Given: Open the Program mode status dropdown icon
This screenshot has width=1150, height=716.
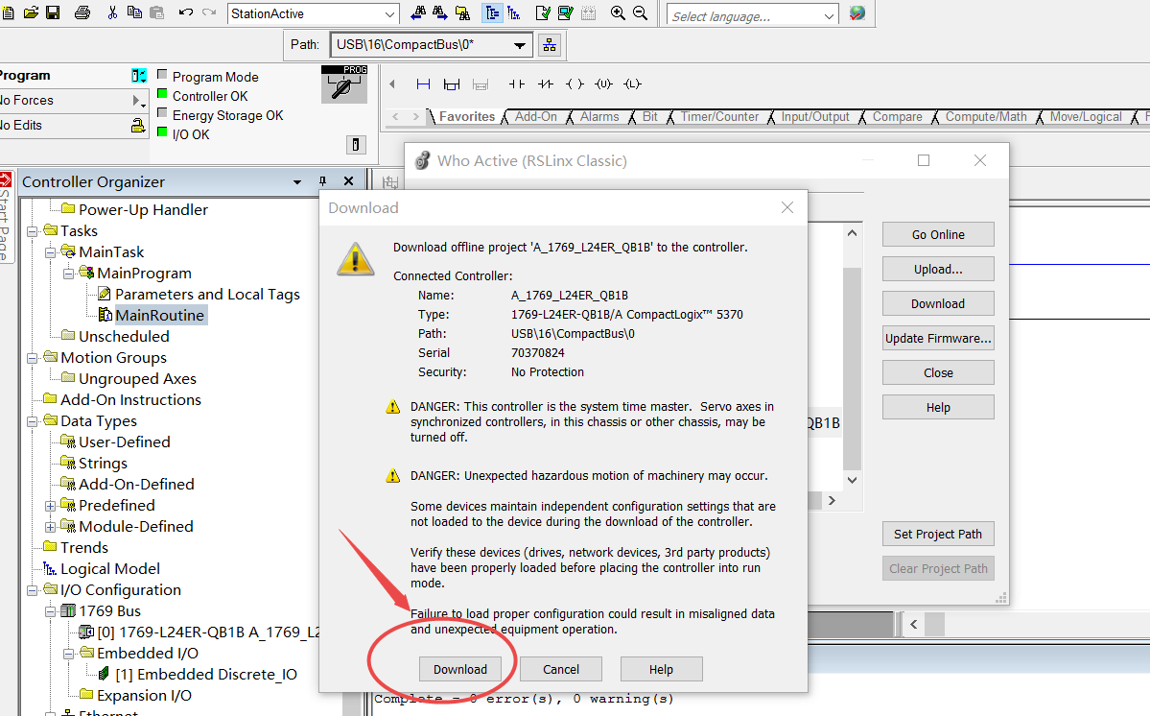Looking at the screenshot, I should pyautogui.click(x=139, y=76).
